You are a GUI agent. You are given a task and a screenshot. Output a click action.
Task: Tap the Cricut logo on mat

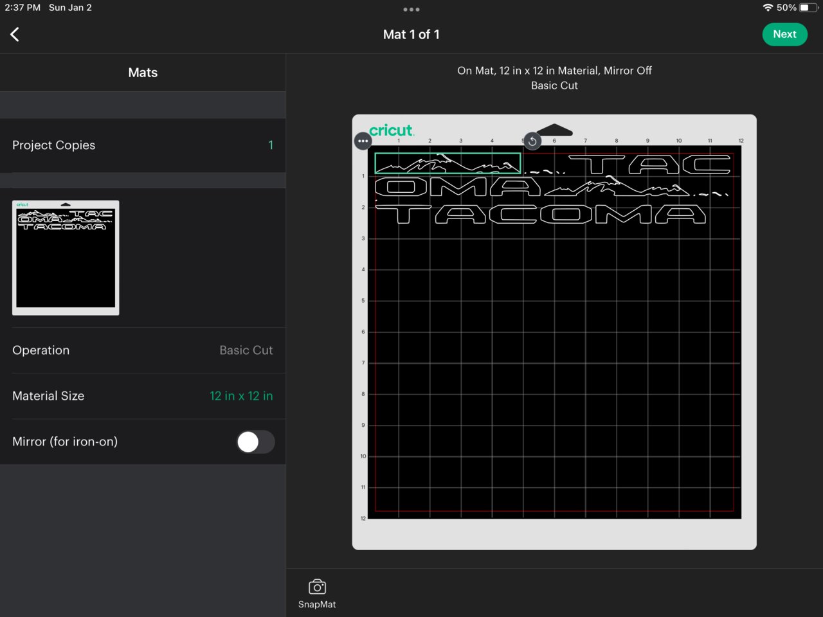tap(392, 130)
